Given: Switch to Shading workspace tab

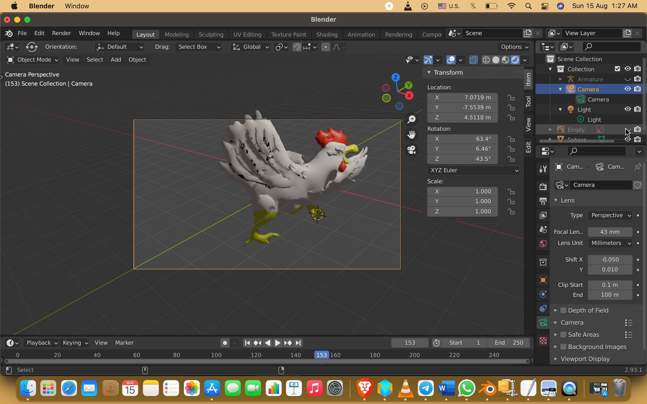Looking at the screenshot, I should click(x=327, y=35).
